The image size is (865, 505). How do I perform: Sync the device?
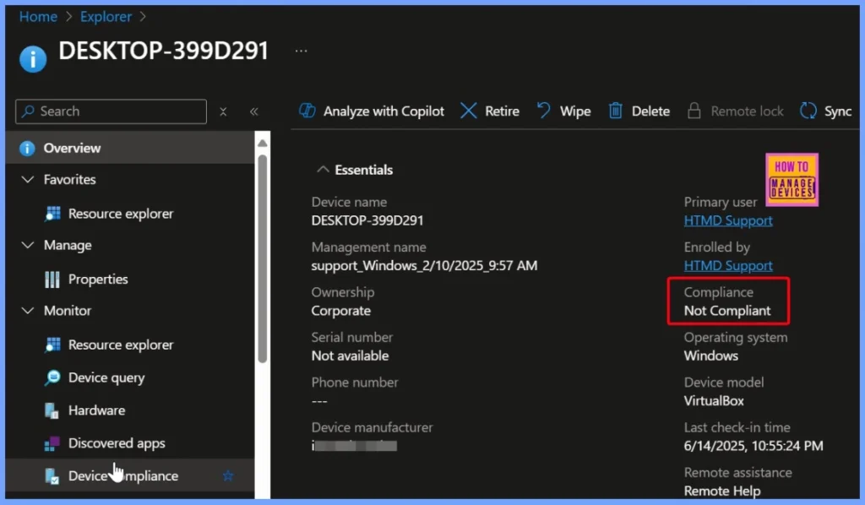pos(826,111)
